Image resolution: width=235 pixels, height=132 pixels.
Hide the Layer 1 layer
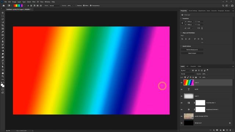(x=181, y=96)
